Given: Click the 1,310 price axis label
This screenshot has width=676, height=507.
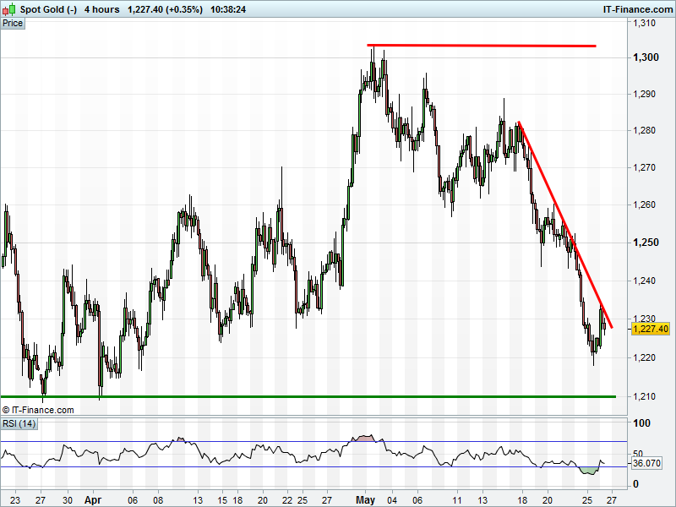Looking at the screenshot, I should coord(644,23).
